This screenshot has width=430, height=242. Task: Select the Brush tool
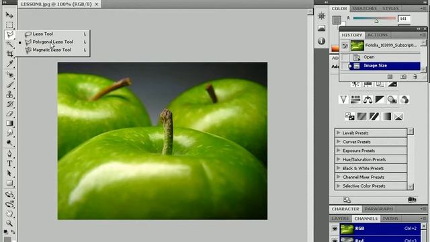pyautogui.click(x=9, y=84)
